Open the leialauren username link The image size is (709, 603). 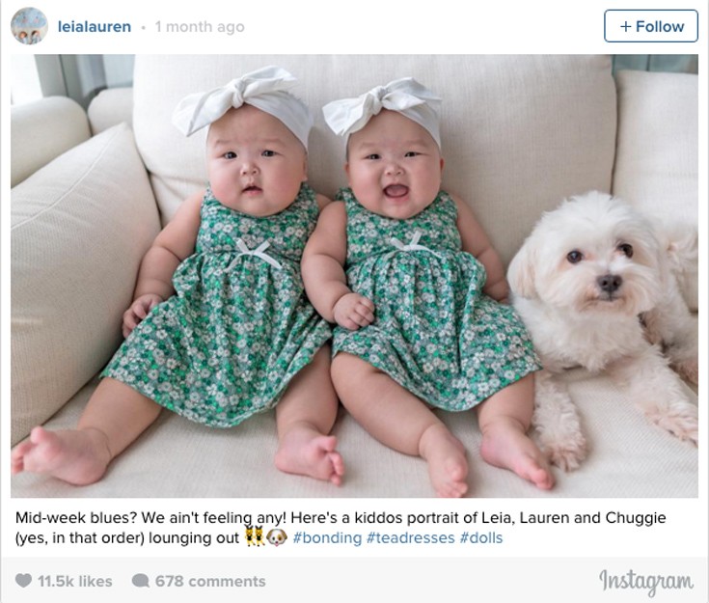[95, 27]
